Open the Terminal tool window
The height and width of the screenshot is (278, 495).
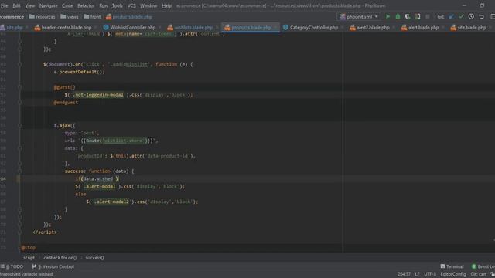click(452, 266)
